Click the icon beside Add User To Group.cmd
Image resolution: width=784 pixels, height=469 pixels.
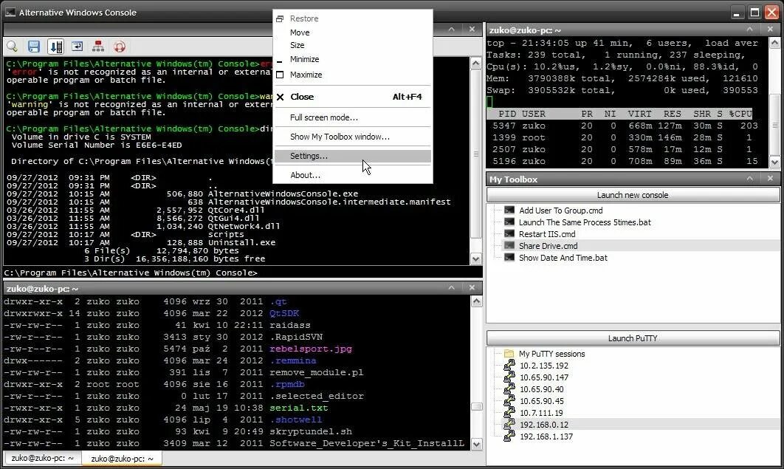509,210
